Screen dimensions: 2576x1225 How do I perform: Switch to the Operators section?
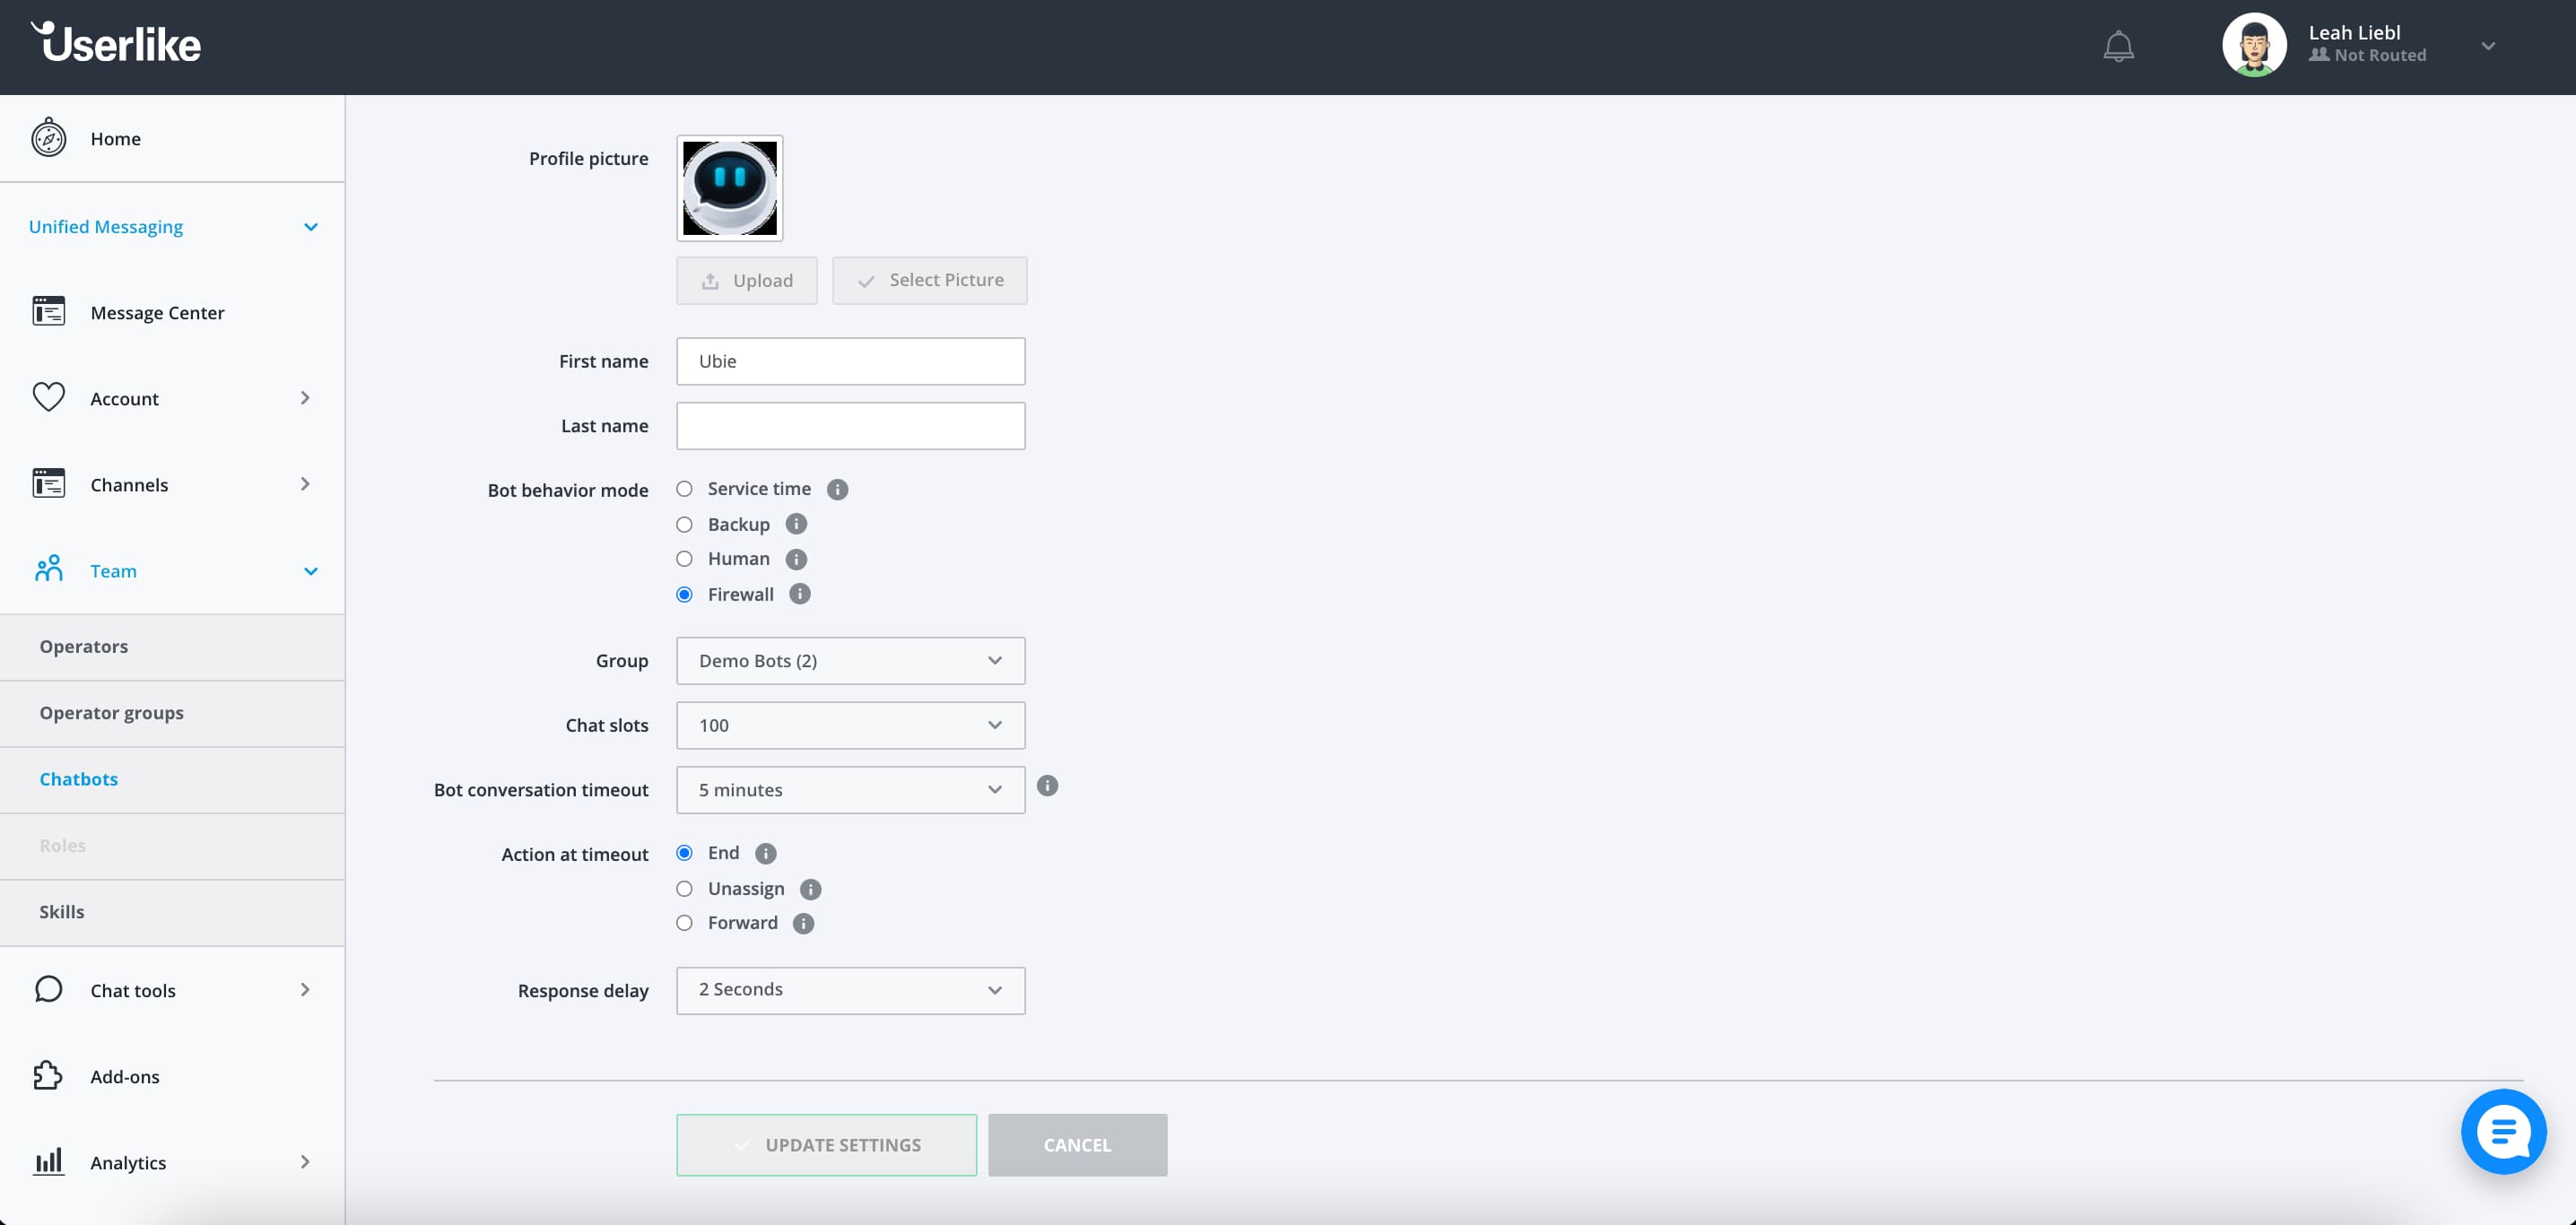pyautogui.click(x=84, y=646)
